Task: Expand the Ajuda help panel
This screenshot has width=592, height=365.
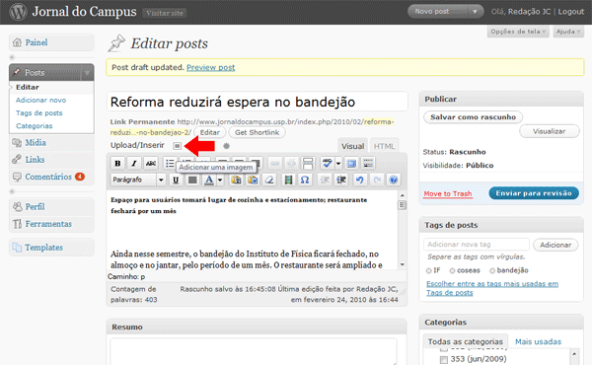Action: 568,32
